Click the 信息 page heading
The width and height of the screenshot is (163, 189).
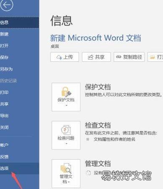61,21
